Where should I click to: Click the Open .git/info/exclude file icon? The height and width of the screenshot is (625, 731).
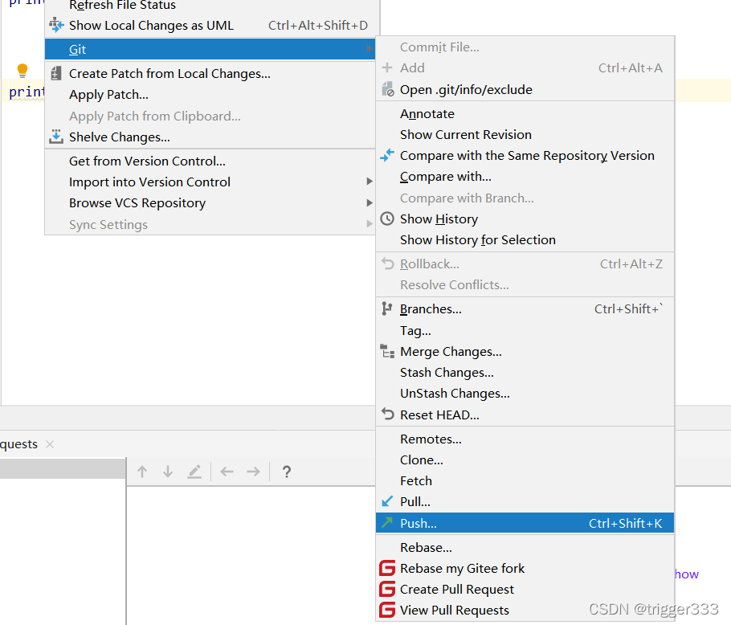tap(387, 89)
